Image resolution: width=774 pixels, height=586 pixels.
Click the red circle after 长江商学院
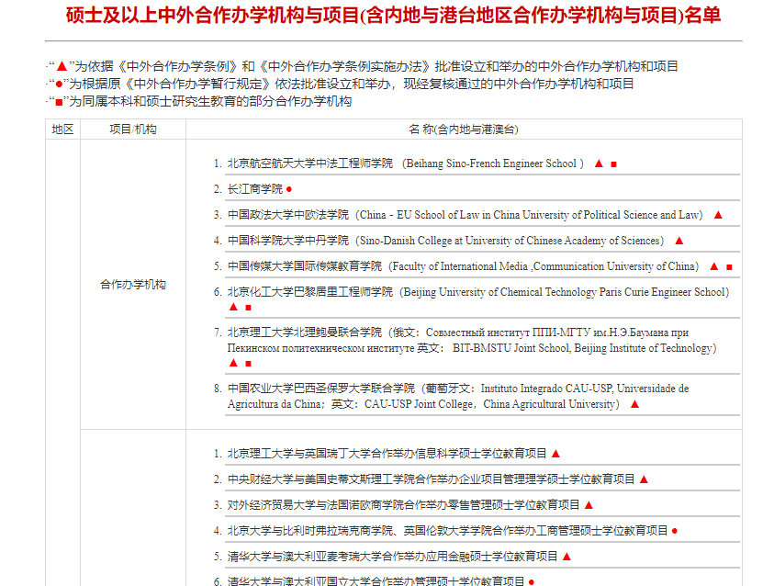coord(289,189)
